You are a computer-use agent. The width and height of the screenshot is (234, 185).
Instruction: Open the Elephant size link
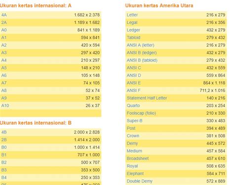point(135,174)
